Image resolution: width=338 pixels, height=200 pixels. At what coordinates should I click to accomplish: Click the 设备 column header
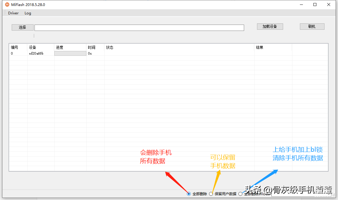(41, 47)
